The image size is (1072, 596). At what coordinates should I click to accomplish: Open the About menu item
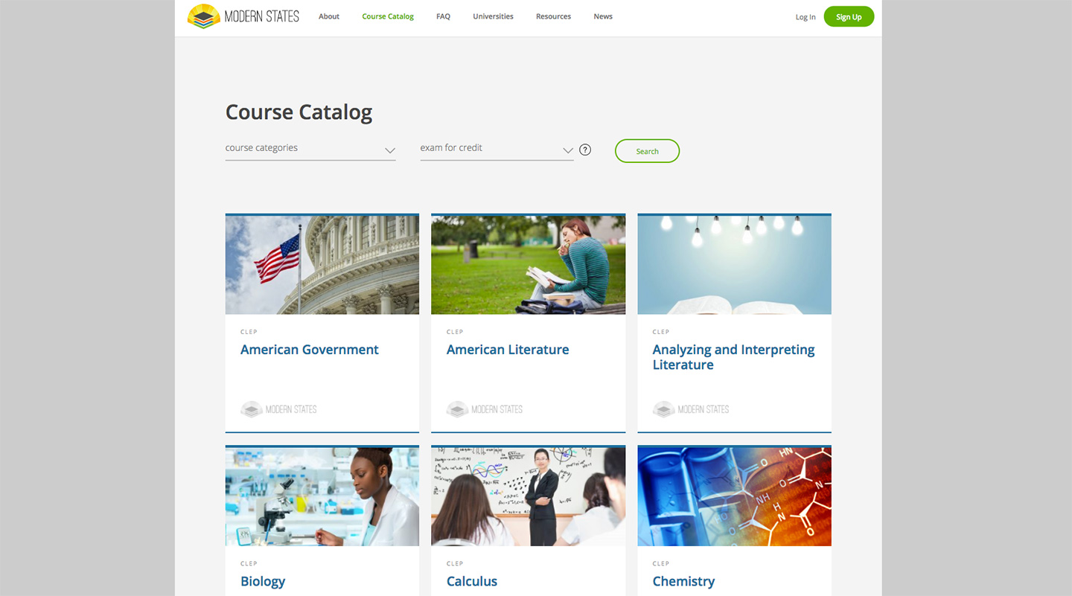[329, 16]
